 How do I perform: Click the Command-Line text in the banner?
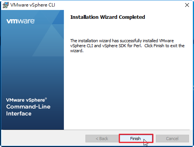28,107
